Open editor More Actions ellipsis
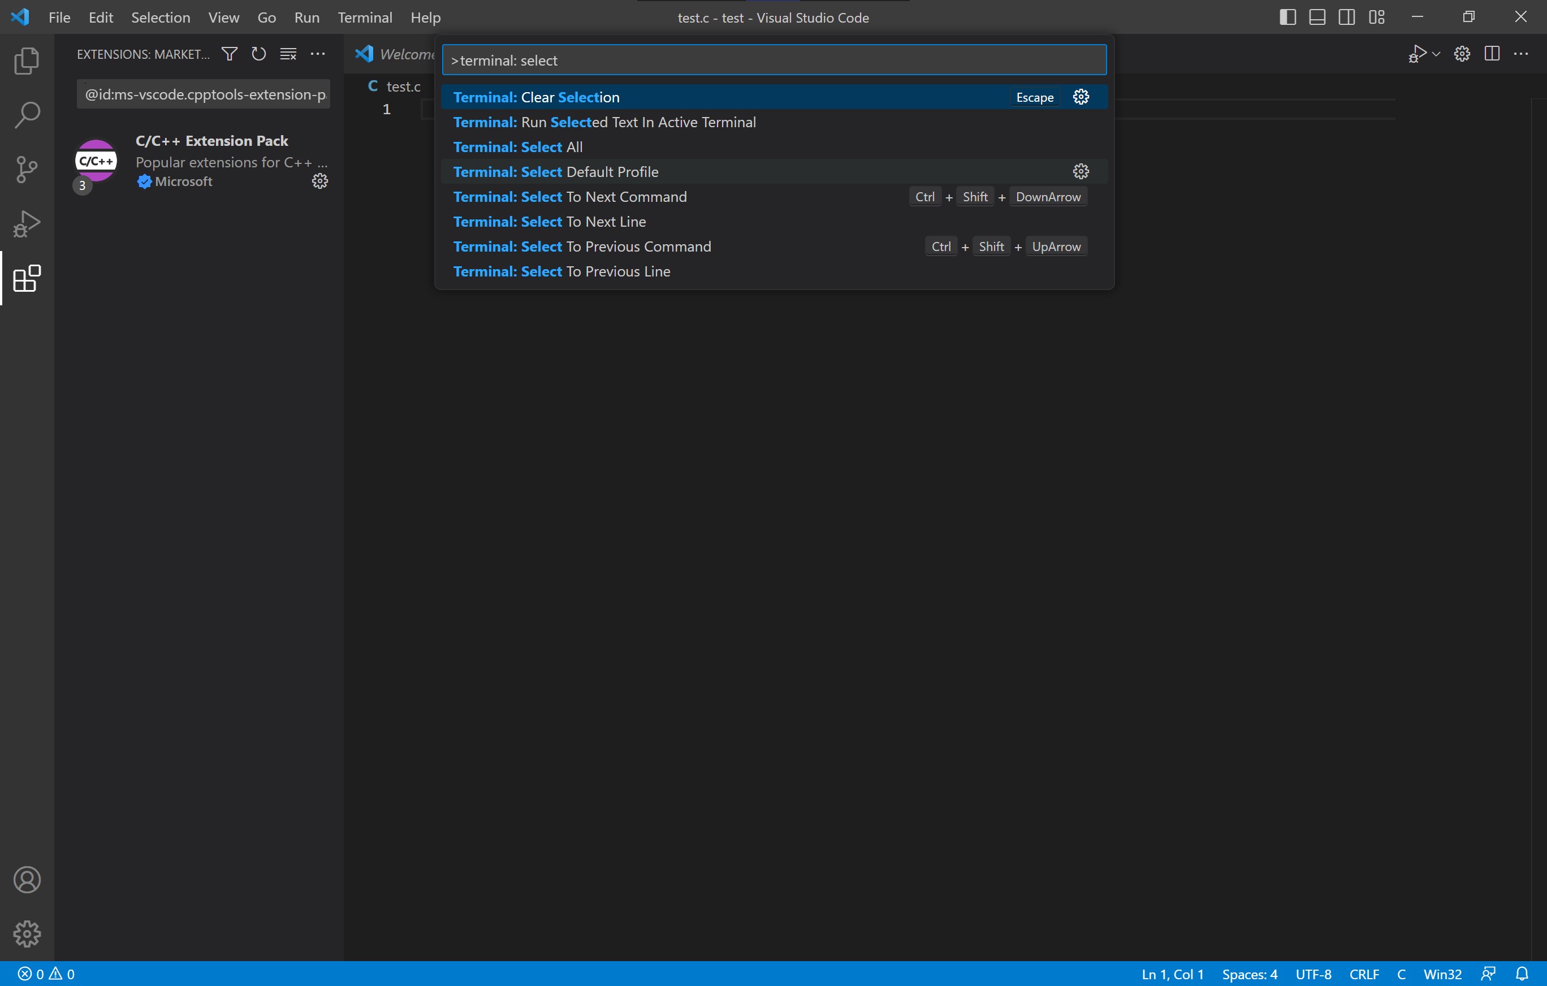The height and width of the screenshot is (986, 1547). coord(1522,54)
